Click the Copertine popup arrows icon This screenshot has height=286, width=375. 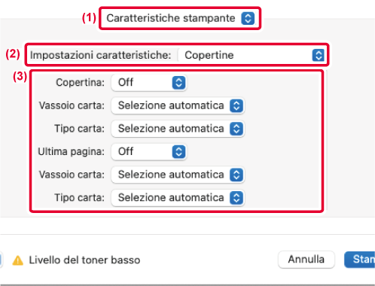319,55
